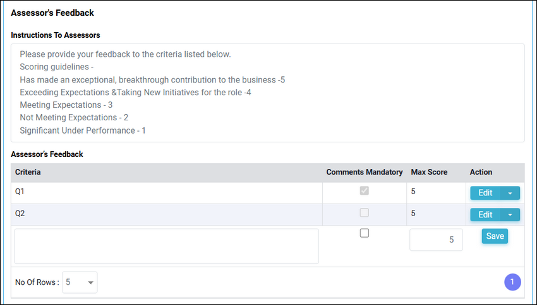Click the new criteria text area
537x305 pixels.
[166, 246]
